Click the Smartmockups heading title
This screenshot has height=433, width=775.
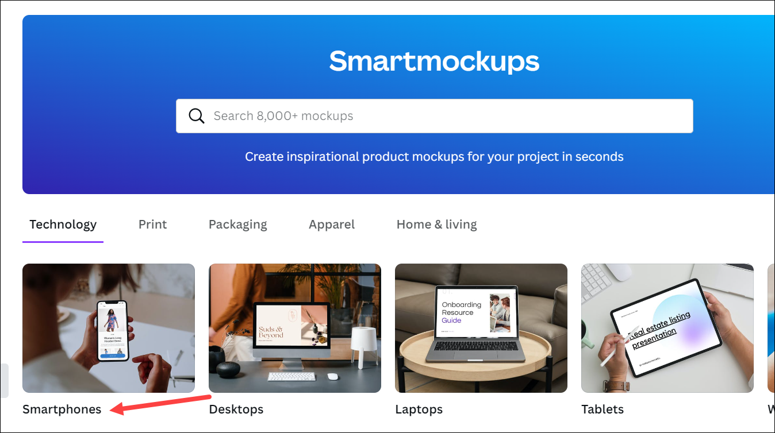click(434, 61)
